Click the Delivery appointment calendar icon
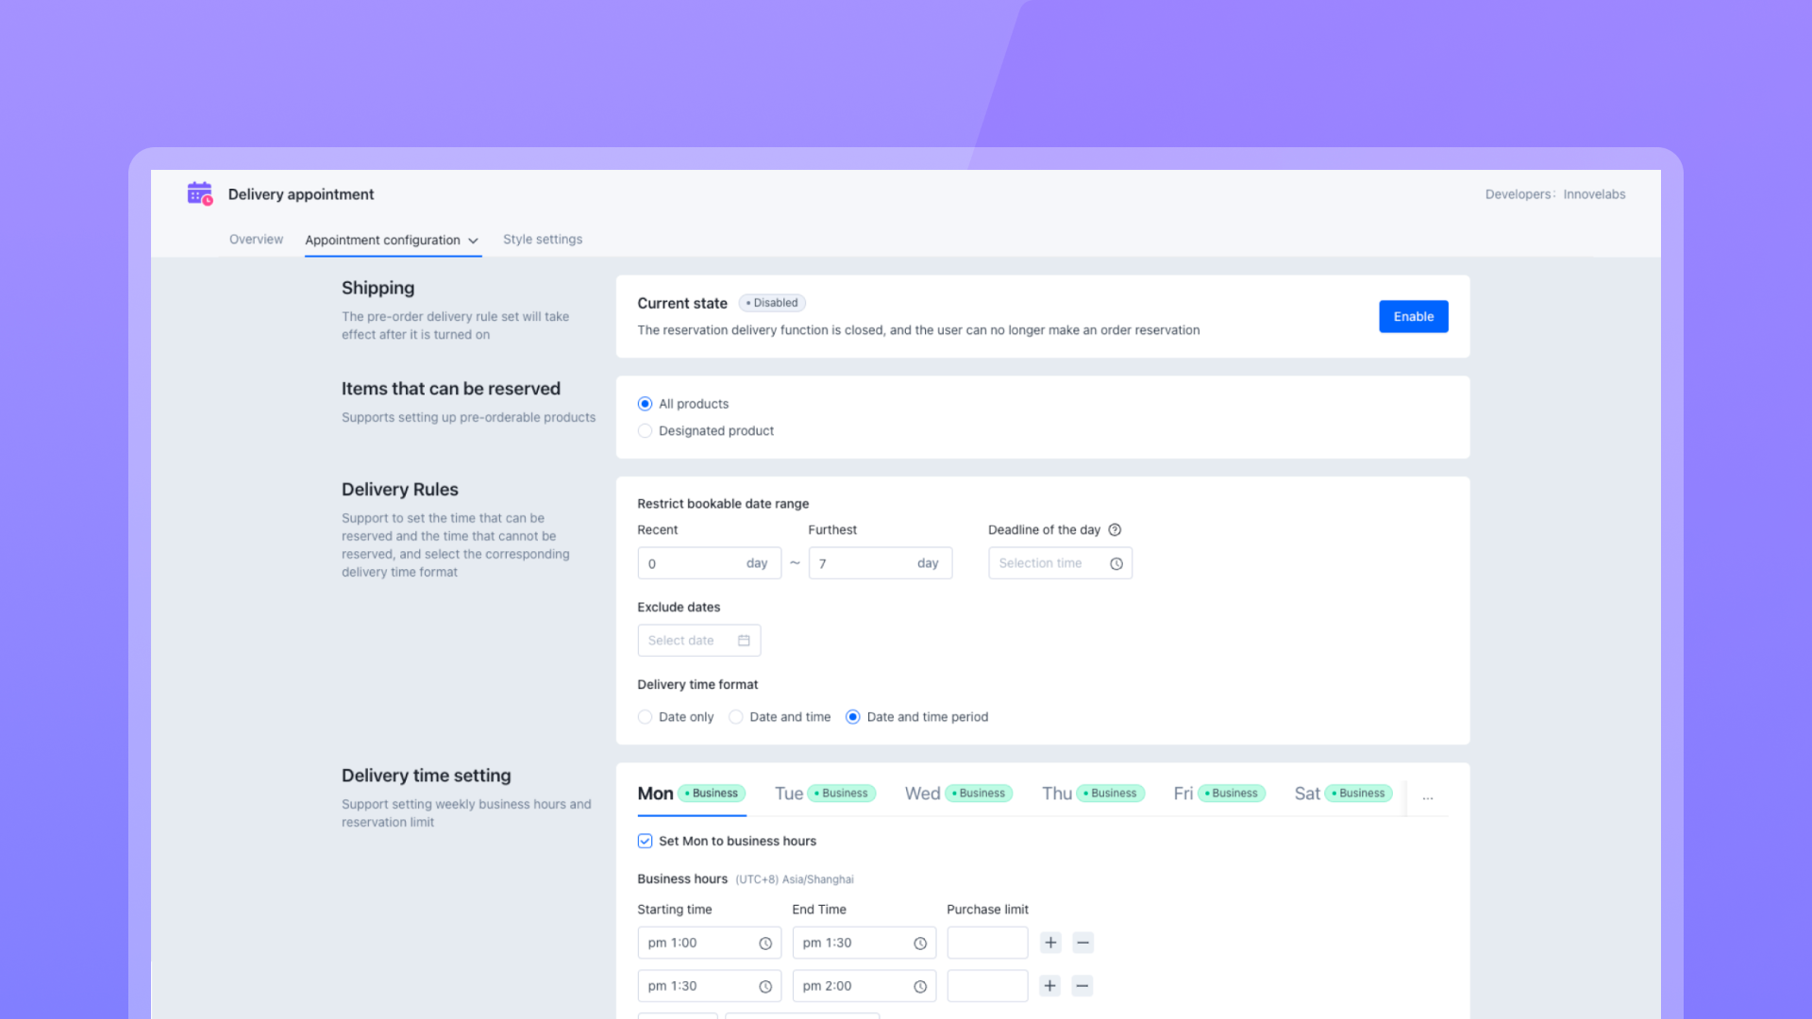 (x=199, y=193)
